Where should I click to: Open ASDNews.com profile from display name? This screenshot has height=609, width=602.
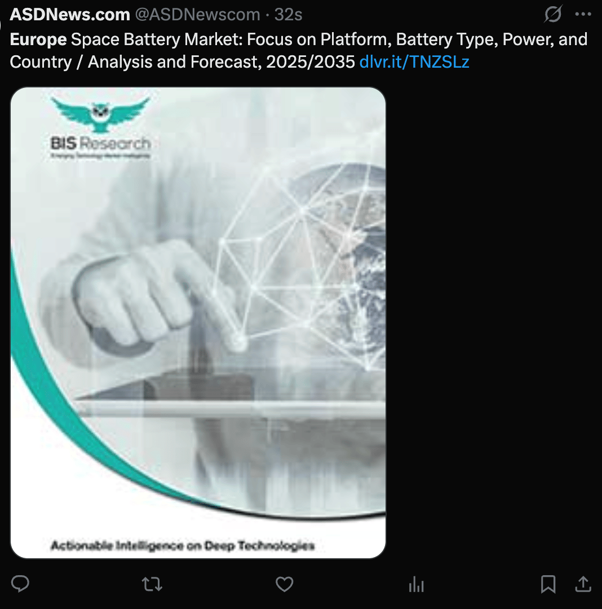click(x=70, y=14)
